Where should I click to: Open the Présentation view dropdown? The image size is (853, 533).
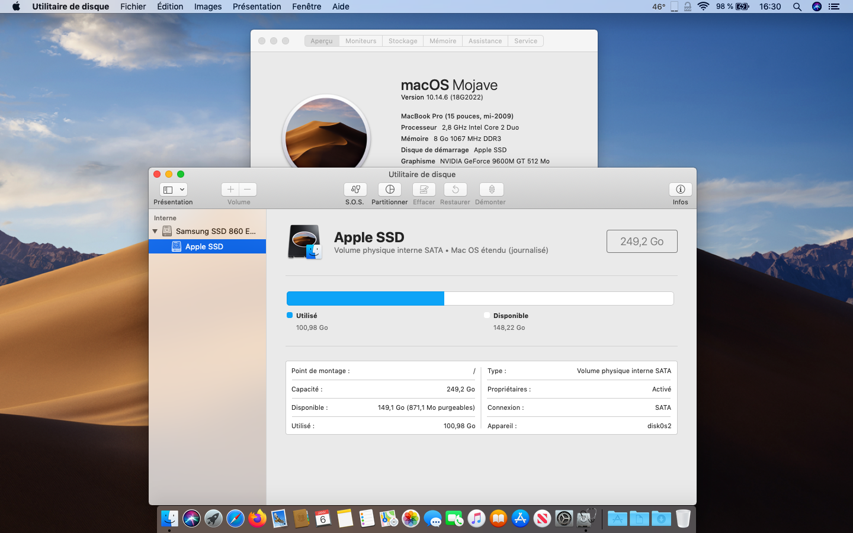[174, 190]
